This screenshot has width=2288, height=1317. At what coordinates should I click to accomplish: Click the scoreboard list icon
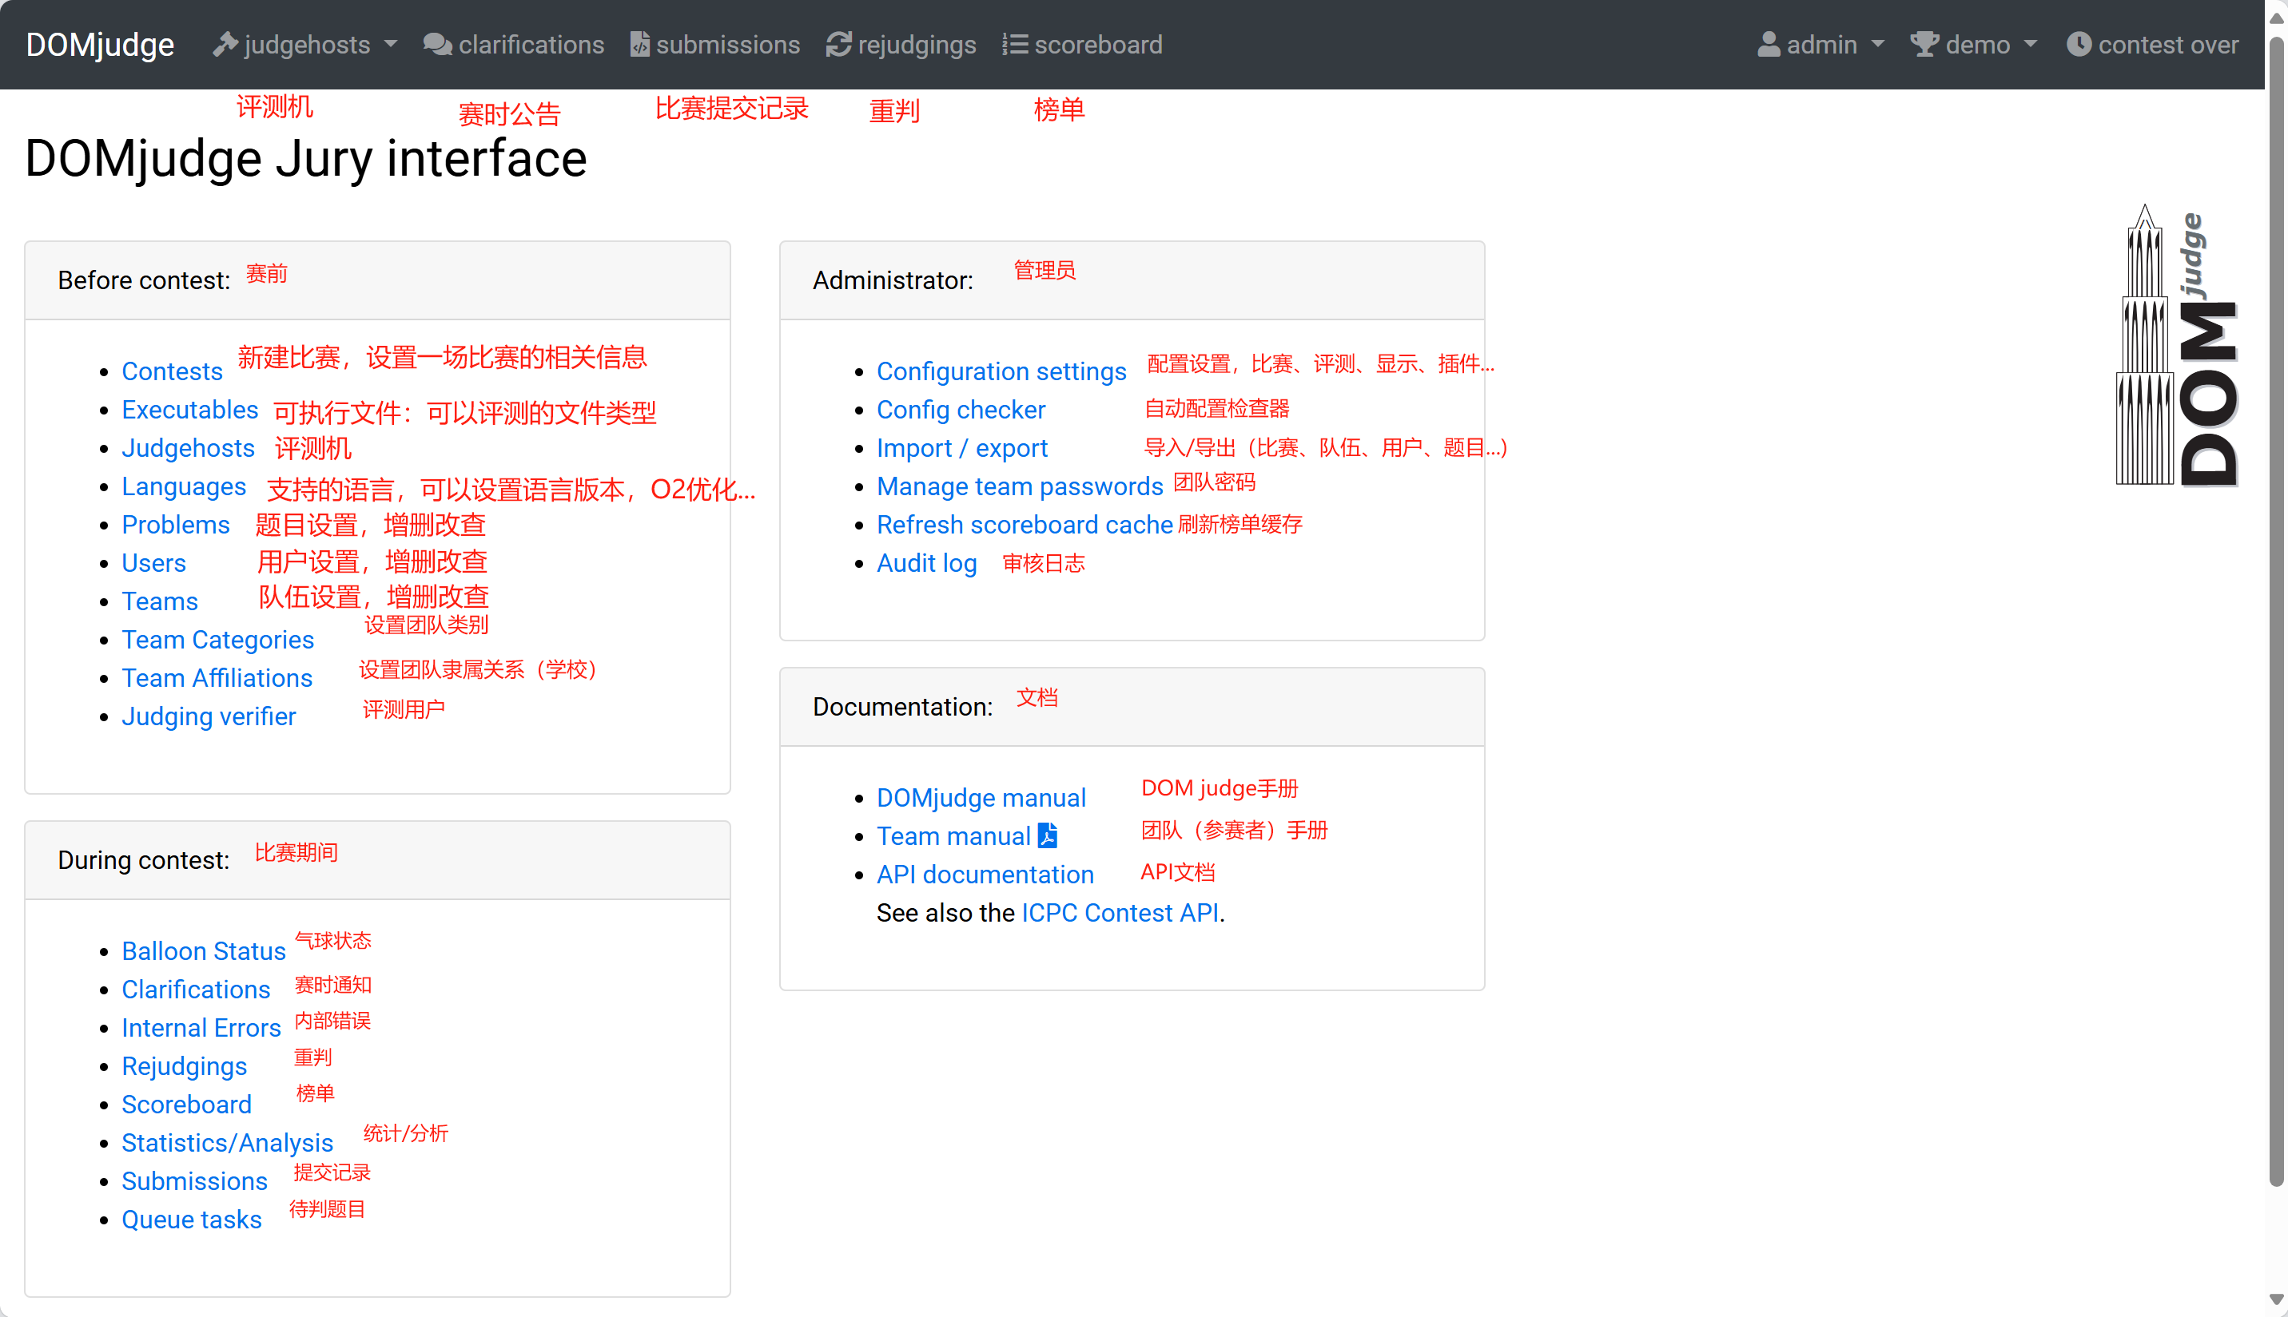tap(1016, 44)
